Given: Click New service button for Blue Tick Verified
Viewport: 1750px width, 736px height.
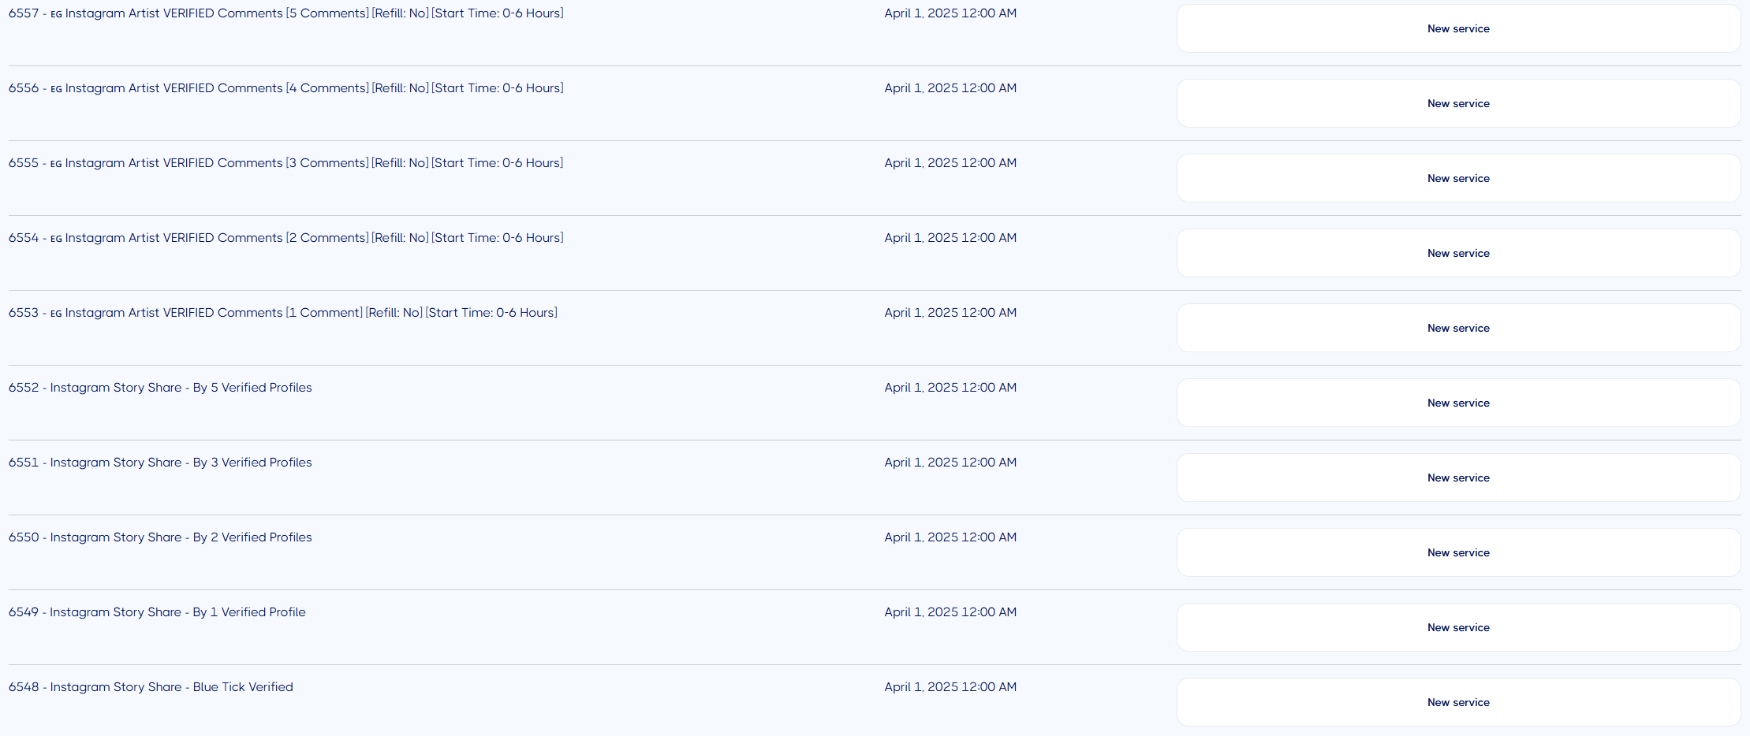Looking at the screenshot, I should pyautogui.click(x=1458, y=702).
